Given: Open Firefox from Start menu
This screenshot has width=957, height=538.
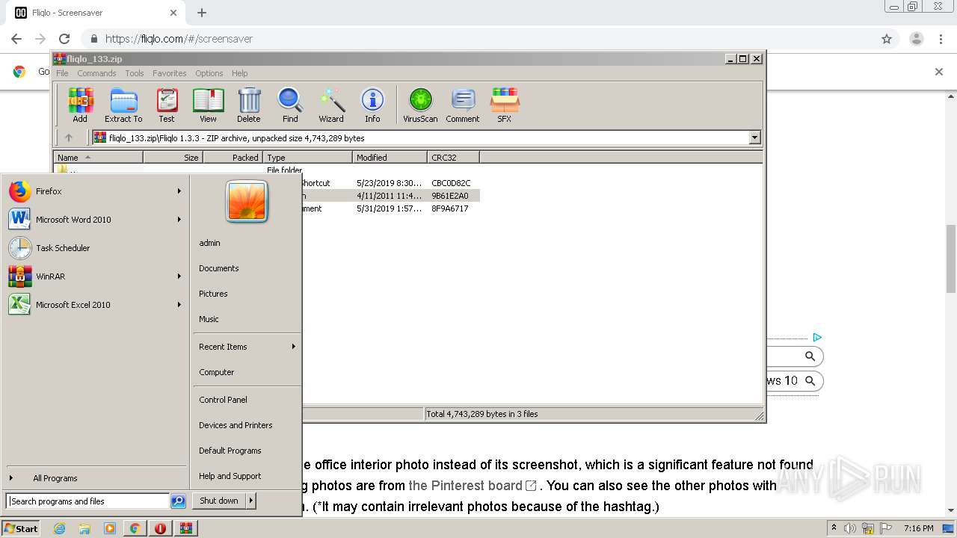Looking at the screenshot, I should [94, 191].
